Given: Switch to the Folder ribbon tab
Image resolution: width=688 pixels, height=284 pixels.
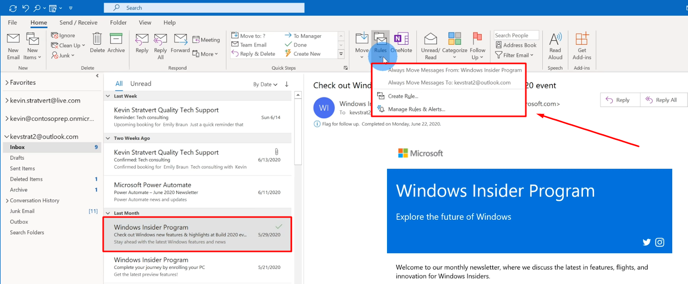Looking at the screenshot, I should (x=118, y=22).
